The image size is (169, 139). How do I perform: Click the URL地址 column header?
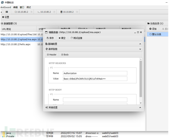click(18, 29)
